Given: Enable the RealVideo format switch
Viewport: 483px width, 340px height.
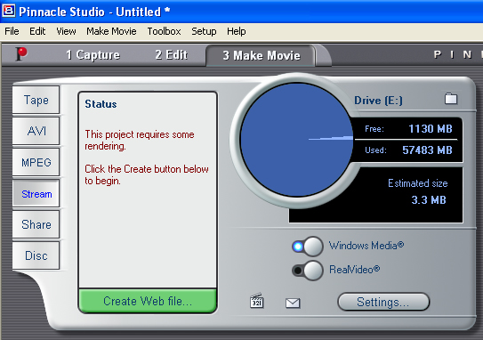Looking at the screenshot, I should tap(308, 271).
